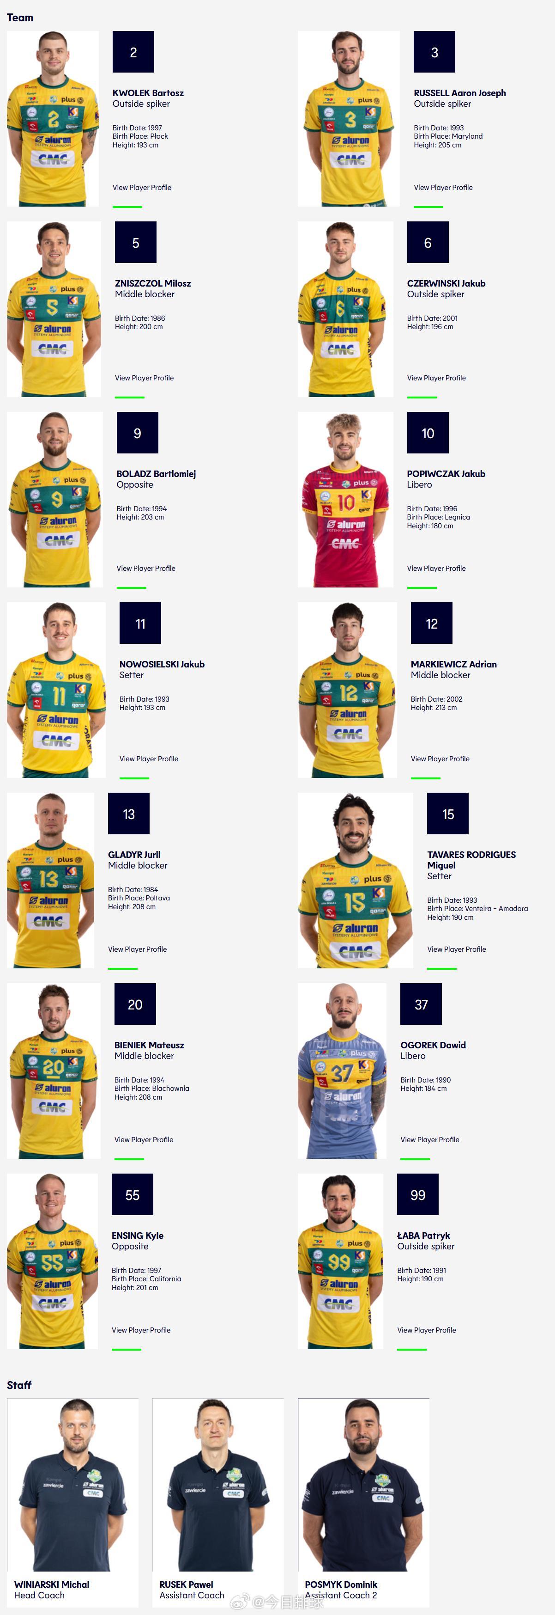Click the number 12 badge for MARKIEWICZ

click(432, 624)
